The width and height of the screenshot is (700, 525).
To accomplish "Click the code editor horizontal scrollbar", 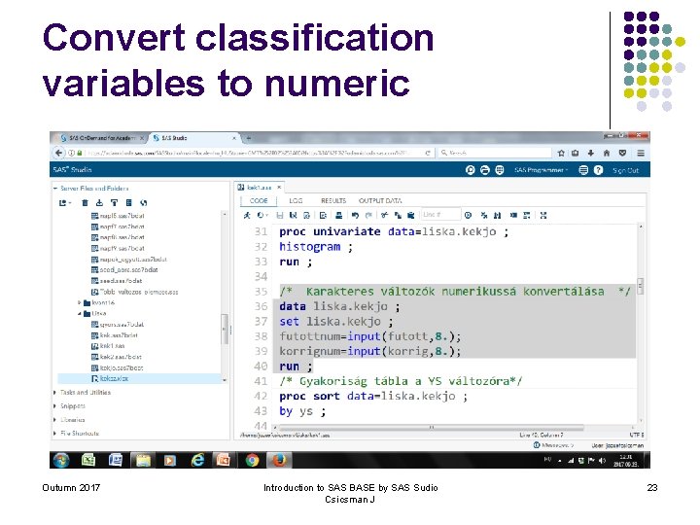I will click(x=431, y=427).
